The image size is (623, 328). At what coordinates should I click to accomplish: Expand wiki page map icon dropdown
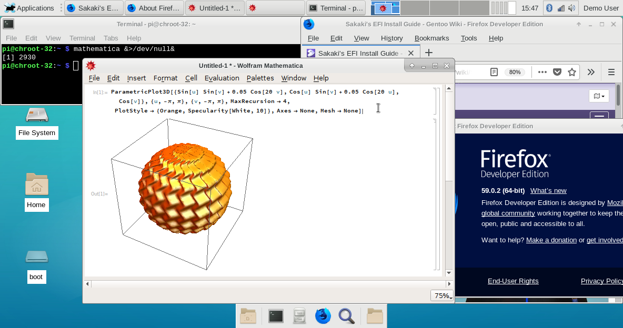[x=599, y=96]
